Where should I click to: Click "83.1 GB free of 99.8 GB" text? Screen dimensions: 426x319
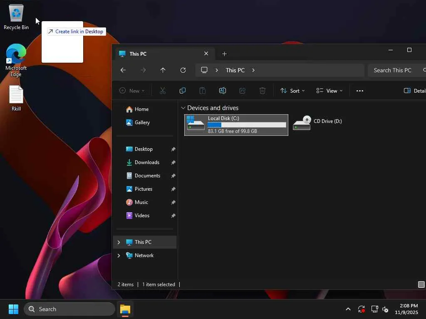tap(232, 131)
